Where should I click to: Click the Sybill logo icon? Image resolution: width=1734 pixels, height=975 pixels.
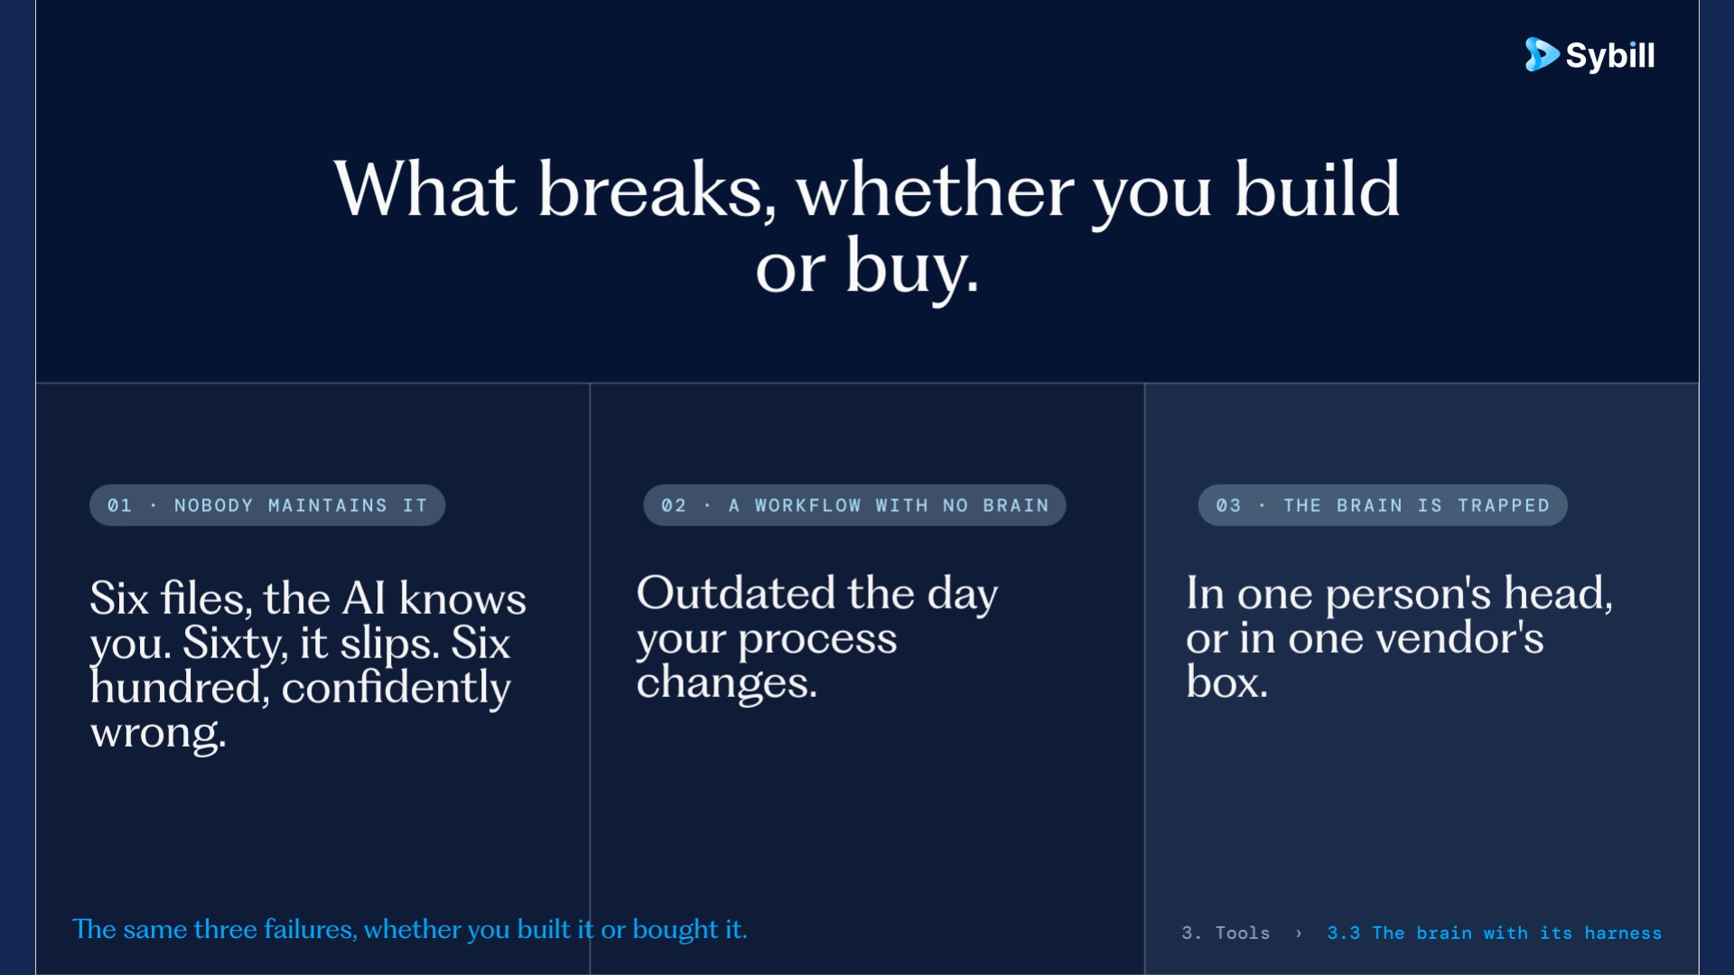coord(1542,55)
